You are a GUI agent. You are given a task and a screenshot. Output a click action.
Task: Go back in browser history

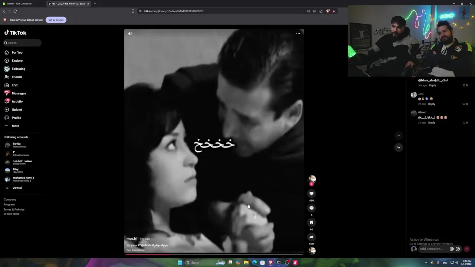tap(4, 11)
